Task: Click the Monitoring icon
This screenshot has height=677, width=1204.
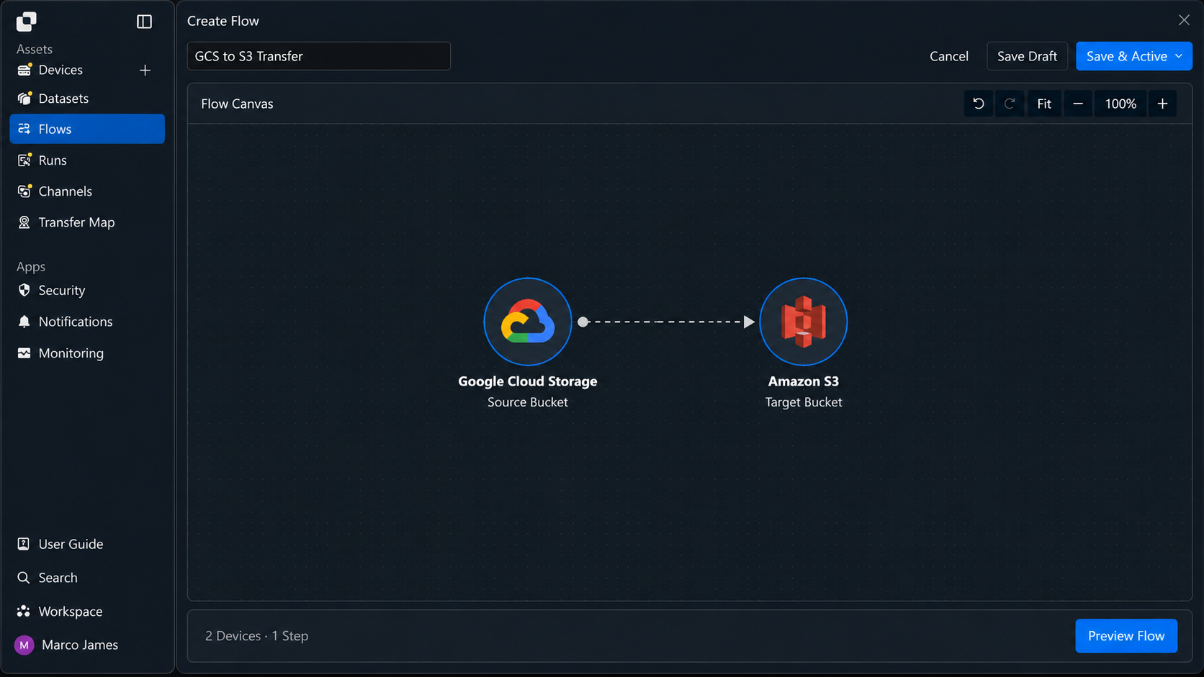Action: [24, 353]
